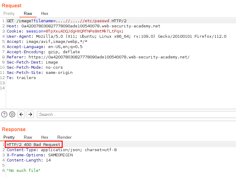Click the Content-Length: 14 line
The width and height of the screenshot is (236, 177).
pyautogui.click(x=29, y=160)
